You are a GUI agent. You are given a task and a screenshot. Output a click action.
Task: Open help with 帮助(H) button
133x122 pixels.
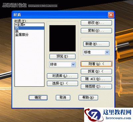coord(88,98)
